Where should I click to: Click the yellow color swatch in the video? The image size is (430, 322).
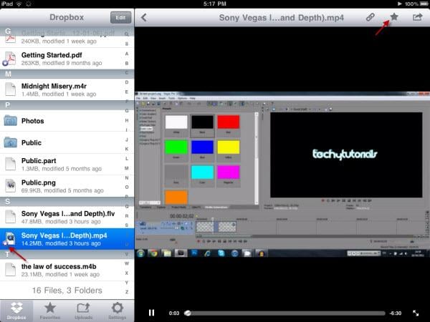pyautogui.click(x=229, y=147)
